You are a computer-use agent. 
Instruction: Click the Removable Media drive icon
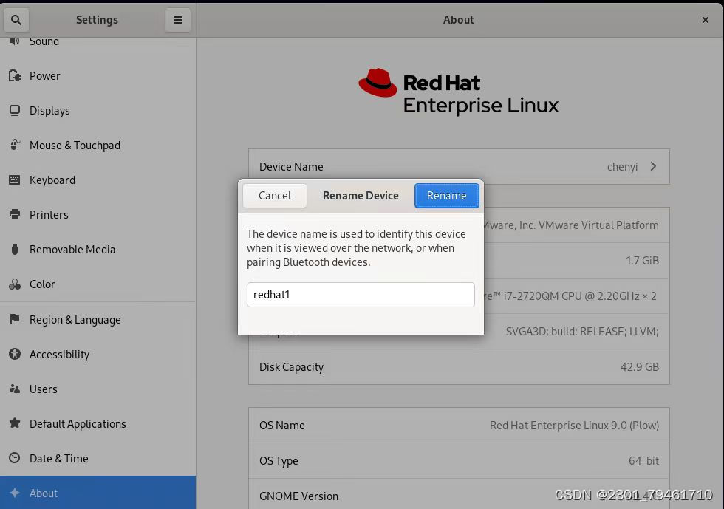click(x=15, y=249)
